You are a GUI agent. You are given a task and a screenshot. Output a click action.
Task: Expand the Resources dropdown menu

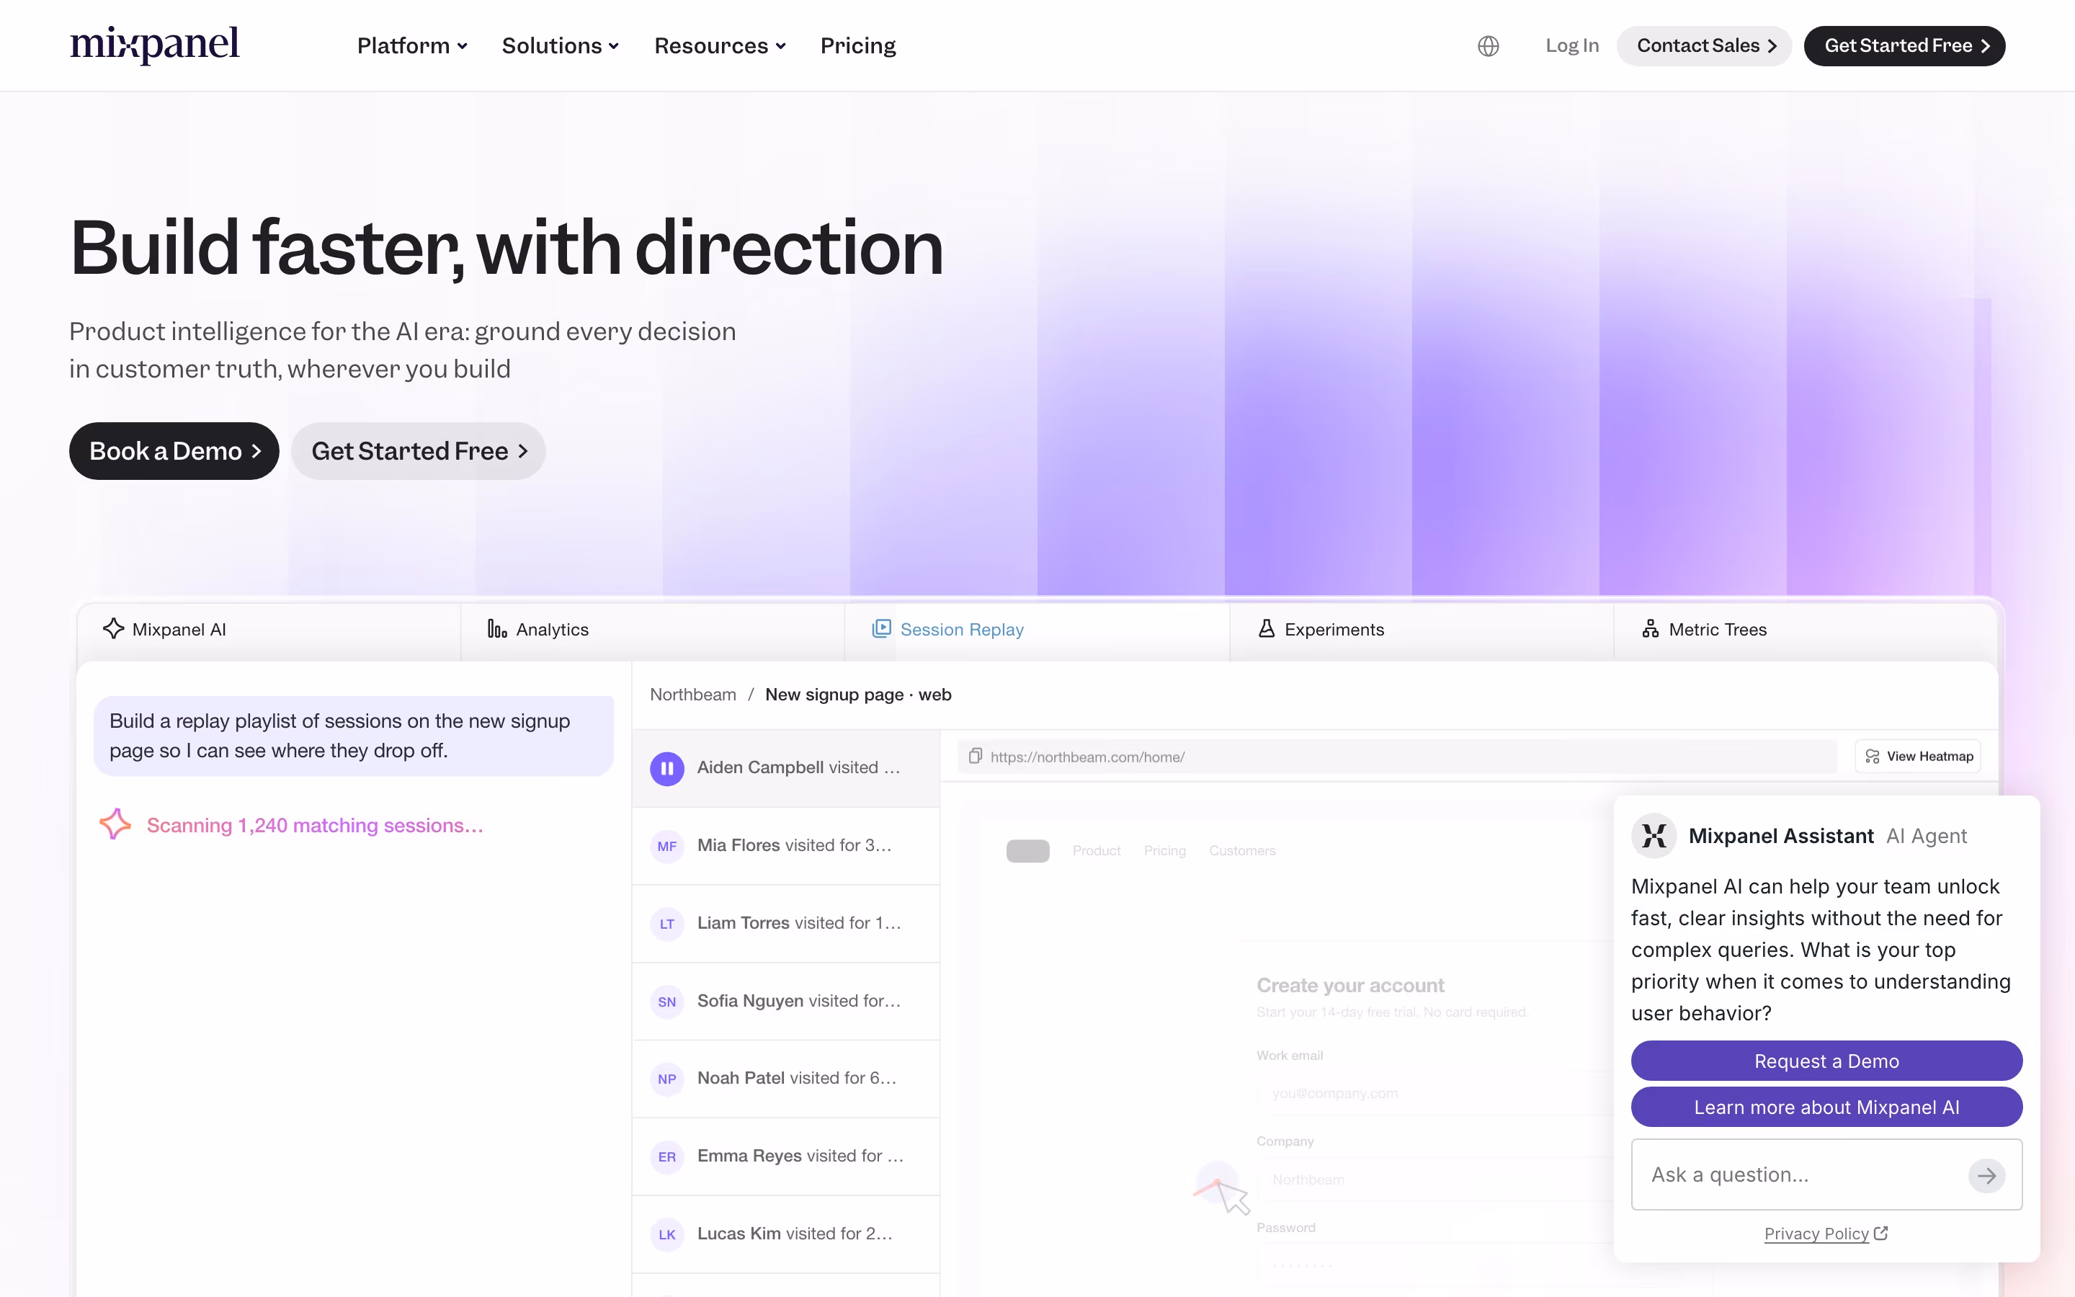[720, 45]
